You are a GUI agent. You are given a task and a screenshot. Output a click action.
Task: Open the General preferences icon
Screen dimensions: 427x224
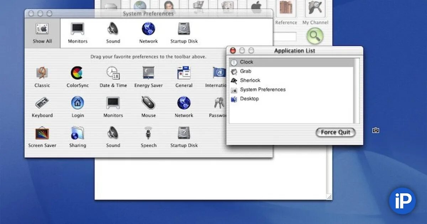click(184, 77)
